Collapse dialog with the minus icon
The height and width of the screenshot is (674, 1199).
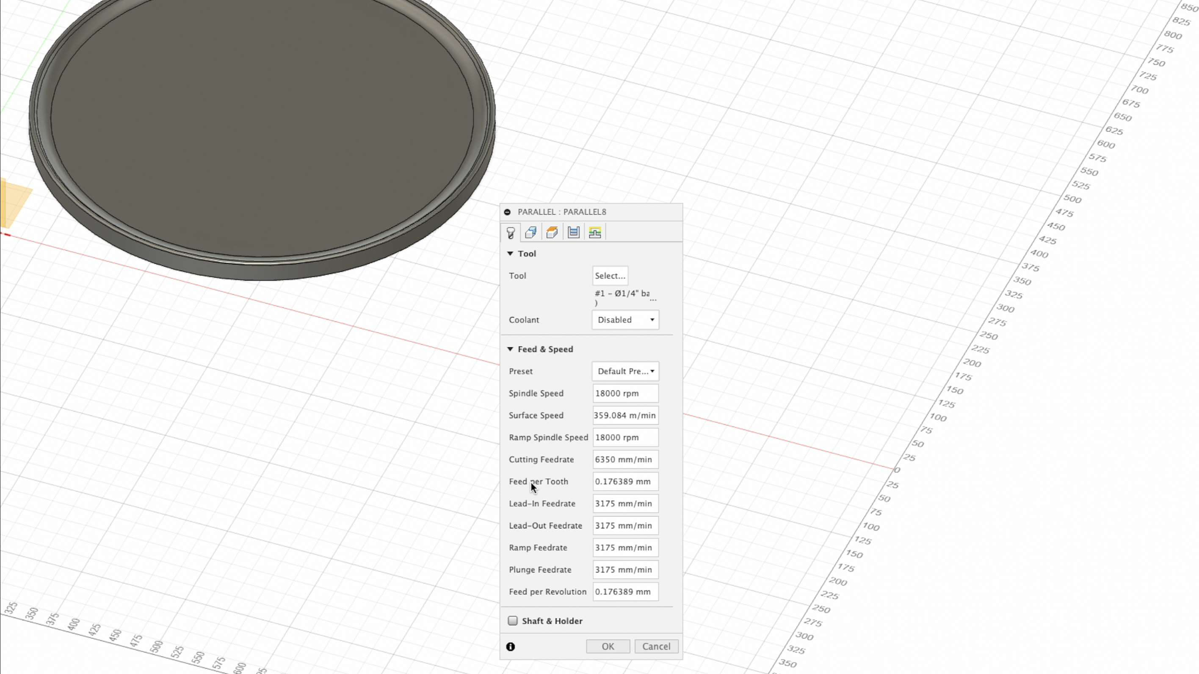coord(507,212)
